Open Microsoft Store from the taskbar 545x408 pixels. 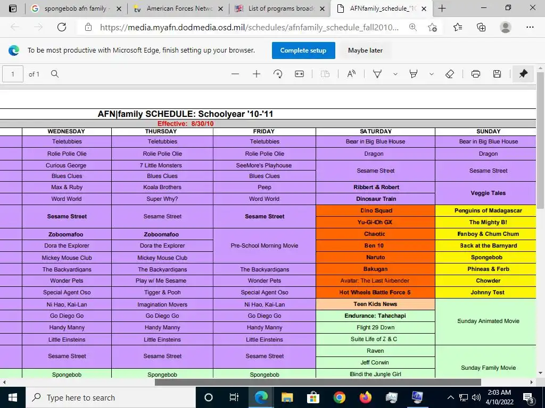[313, 397]
